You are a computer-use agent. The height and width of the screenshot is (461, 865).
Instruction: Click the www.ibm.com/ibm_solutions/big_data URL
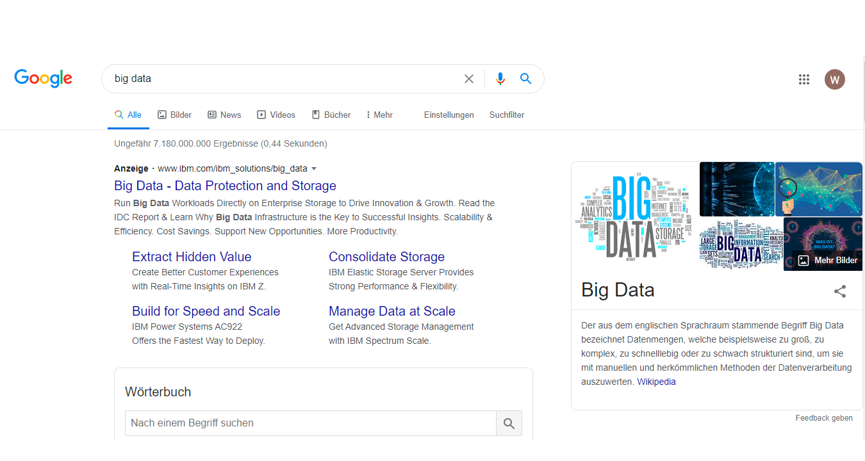[233, 169]
